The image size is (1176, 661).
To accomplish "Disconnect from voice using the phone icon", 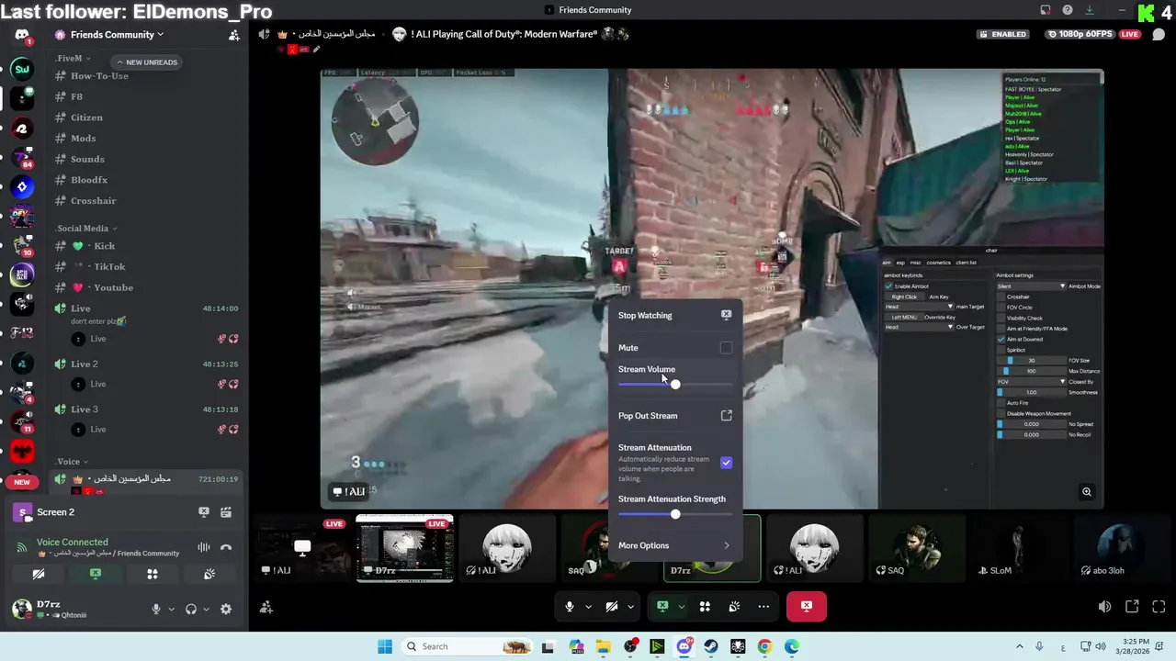I will tap(226, 547).
